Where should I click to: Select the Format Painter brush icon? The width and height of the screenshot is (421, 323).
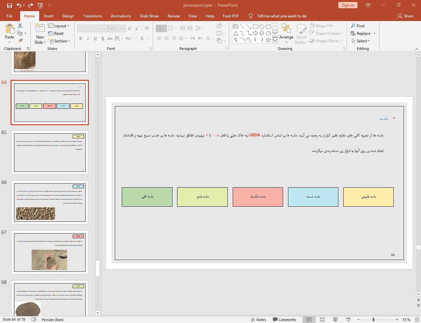pos(20,41)
